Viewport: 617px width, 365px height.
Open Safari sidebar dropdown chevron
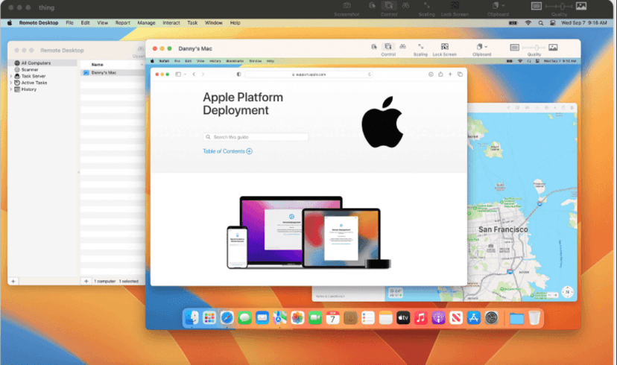point(185,74)
